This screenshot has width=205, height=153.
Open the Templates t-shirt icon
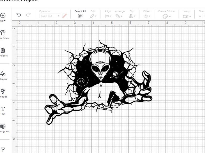coord(3,33)
